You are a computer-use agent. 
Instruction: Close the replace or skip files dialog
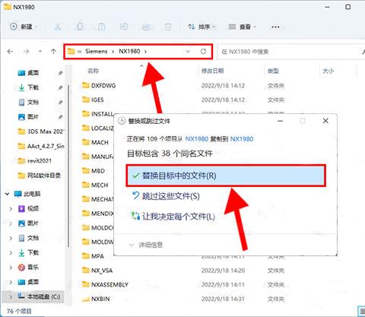[325, 121]
